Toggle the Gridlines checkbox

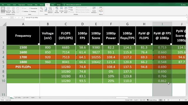point(23,11)
